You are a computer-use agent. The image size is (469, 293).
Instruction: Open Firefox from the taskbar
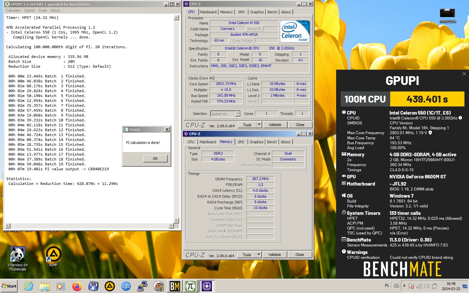click(77, 286)
